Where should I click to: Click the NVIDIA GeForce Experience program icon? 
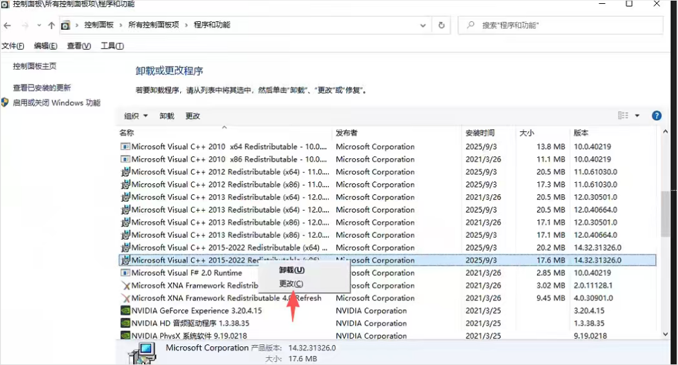[x=125, y=311]
